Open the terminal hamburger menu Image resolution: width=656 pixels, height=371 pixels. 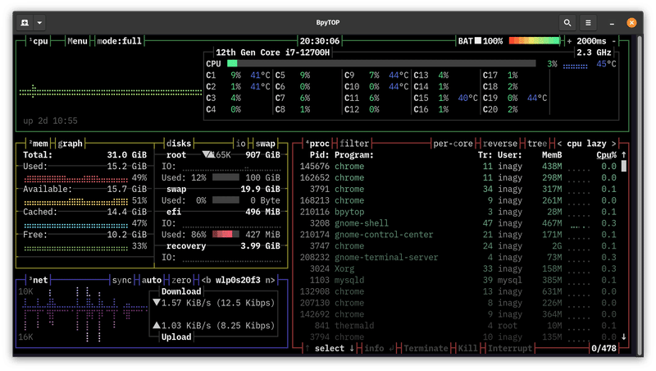(x=588, y=22)
